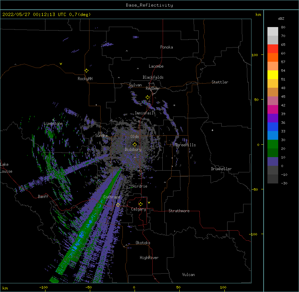Select the yellow V marker near Calgary
299x292 pixels.
point(149,203)
